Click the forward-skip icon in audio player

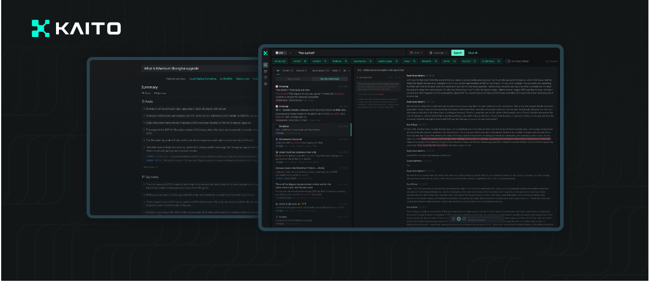pyautogui.click(x=464, y=219)
